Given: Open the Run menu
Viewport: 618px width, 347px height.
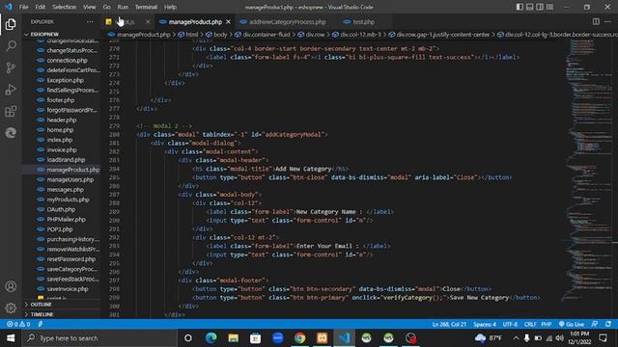Looking at the screenshot, I should point(123,7).
